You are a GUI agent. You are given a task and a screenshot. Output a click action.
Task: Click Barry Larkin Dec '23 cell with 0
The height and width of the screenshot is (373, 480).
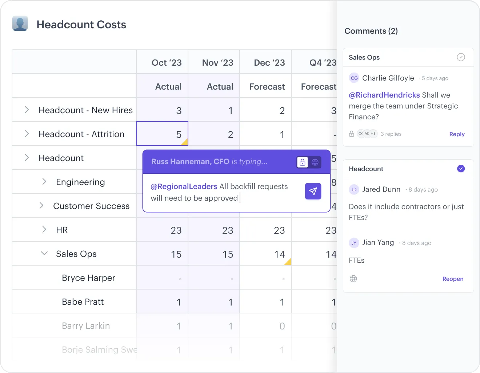point(265,325)
